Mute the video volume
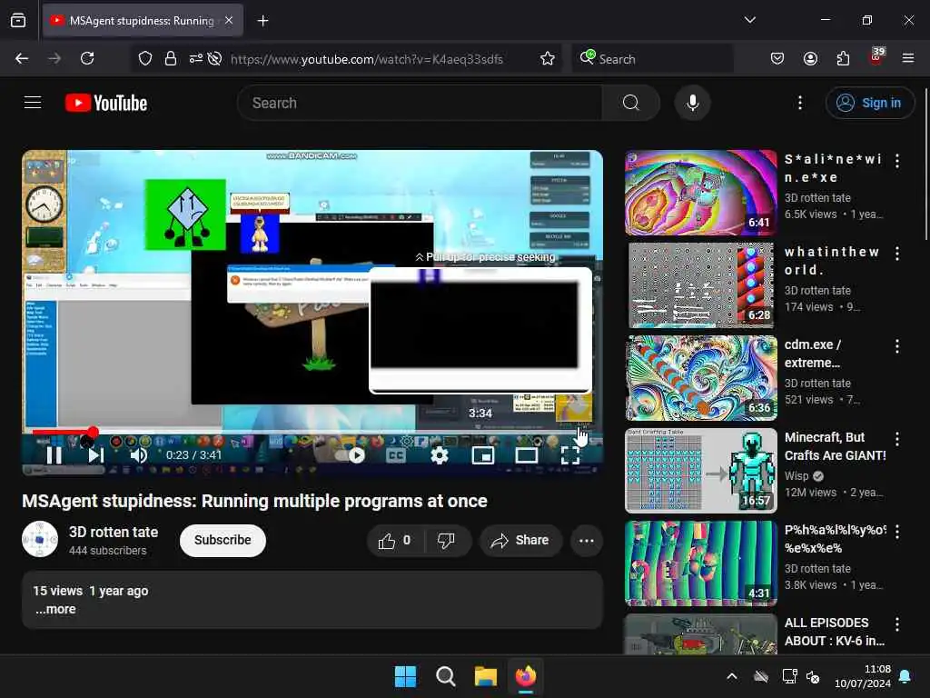Screen dimensions: 930x698 pos(138,455)
